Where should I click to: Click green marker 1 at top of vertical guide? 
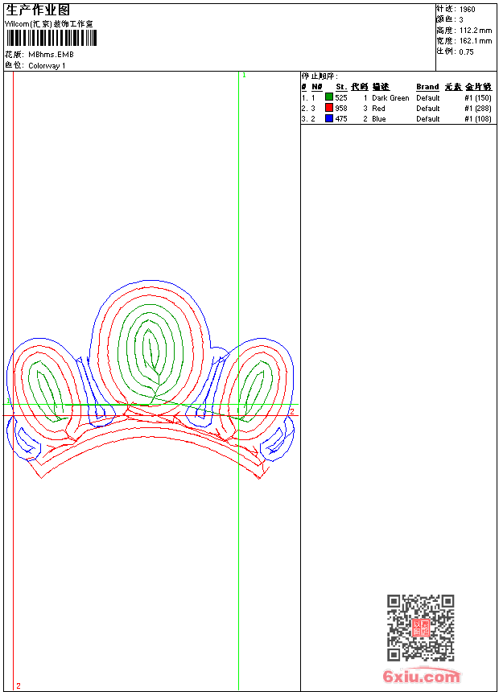pos(244,76)
